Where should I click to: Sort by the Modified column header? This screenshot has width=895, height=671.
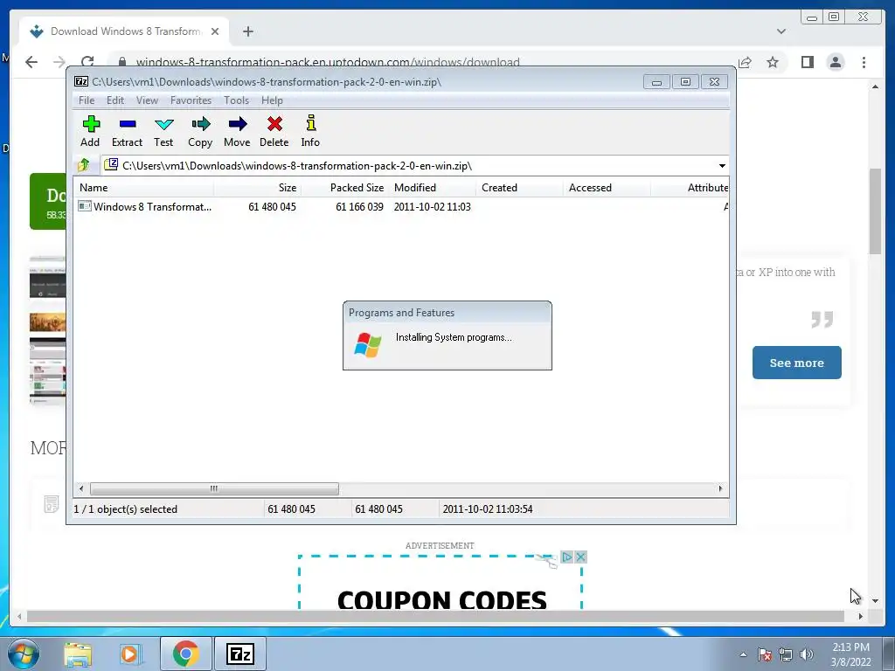[x=432, y=188]
